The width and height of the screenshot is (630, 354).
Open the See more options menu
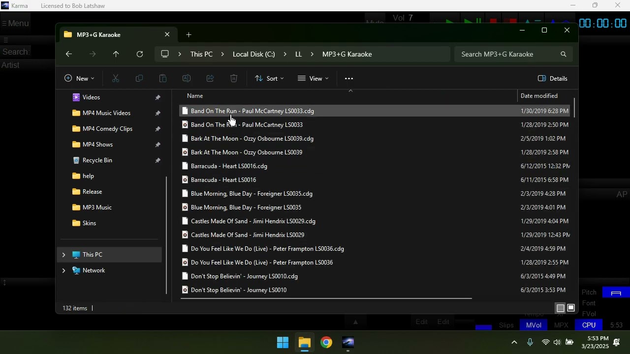click(349, 78)
